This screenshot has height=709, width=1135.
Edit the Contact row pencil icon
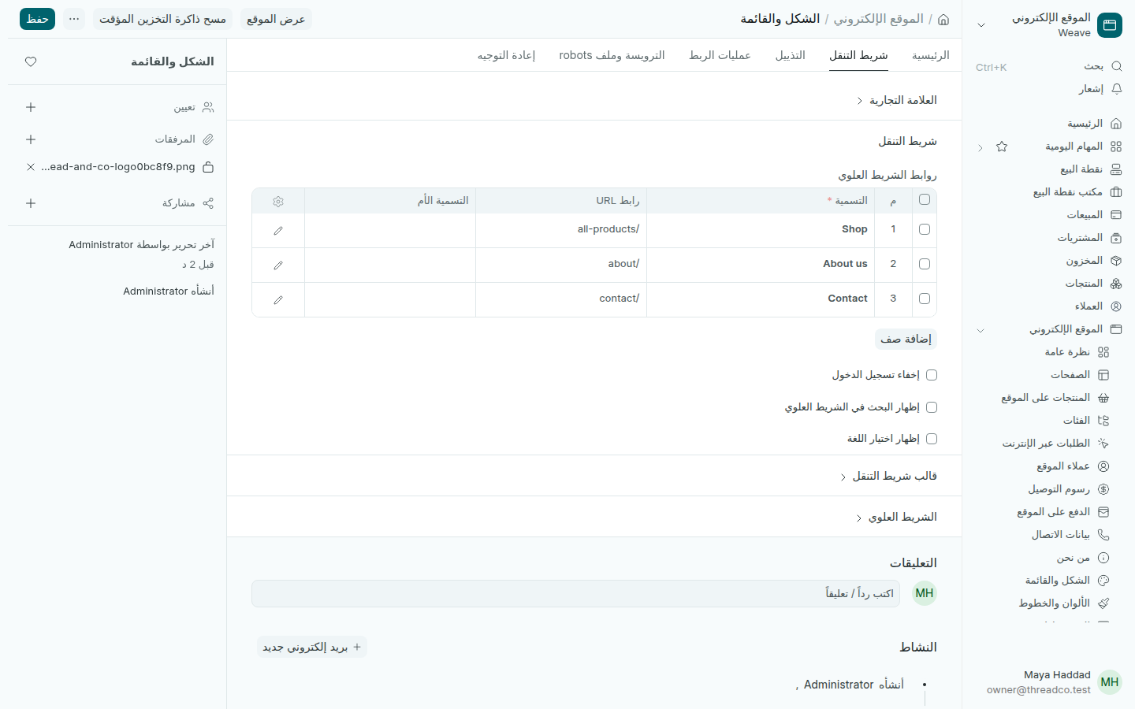coord(278,300)
